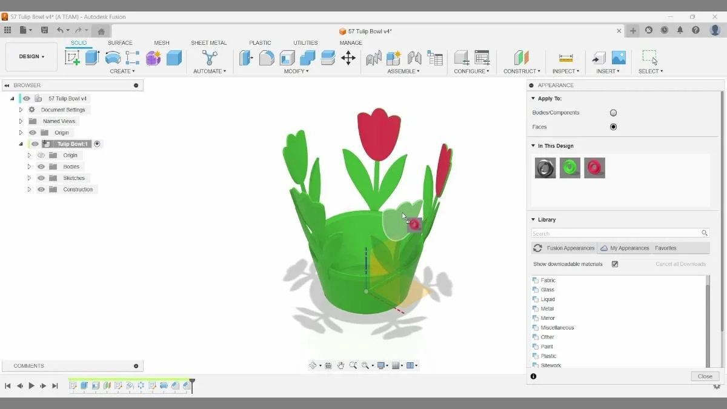Select the Press Pull modify tool

click(x=246, y=58)
